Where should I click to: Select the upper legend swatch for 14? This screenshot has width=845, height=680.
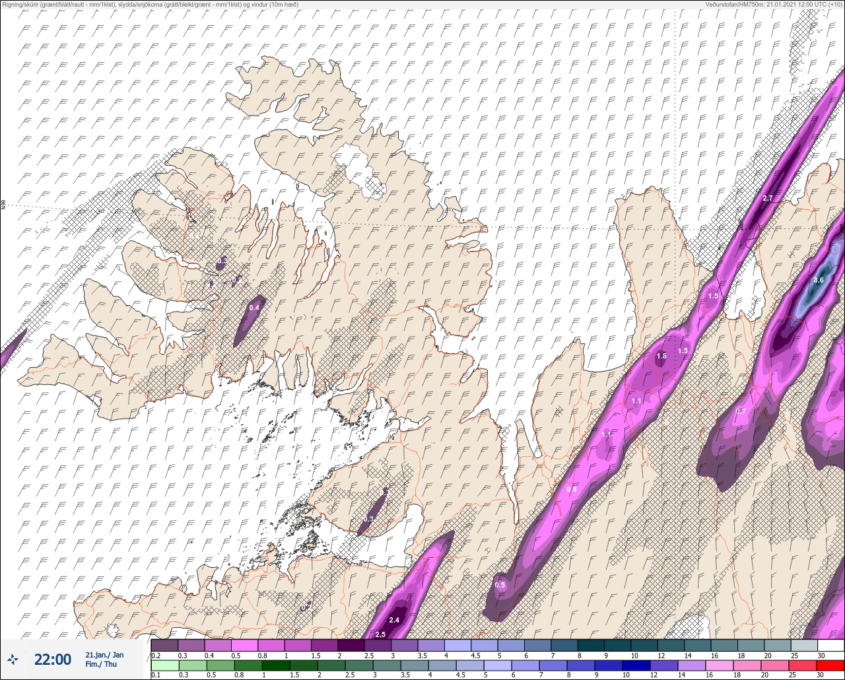click(698, 645)
